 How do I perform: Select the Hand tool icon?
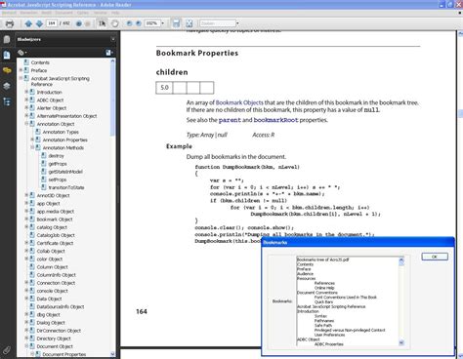pyautogui.click(x=114, y=23)
